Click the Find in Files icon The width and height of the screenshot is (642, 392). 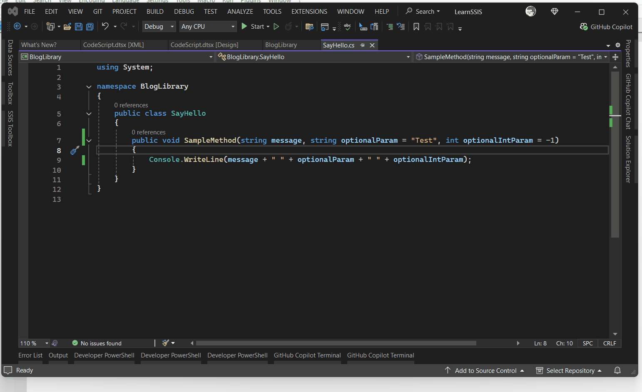(x=309, y=27)
